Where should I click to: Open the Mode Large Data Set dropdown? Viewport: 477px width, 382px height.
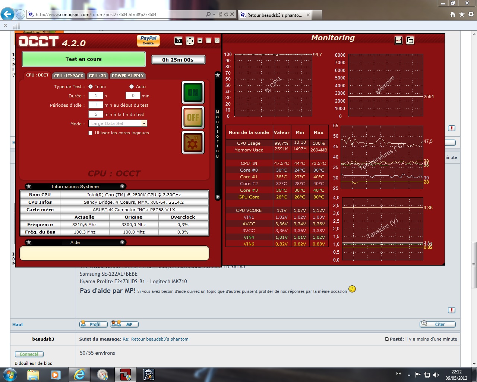click(x=144, y=123)
